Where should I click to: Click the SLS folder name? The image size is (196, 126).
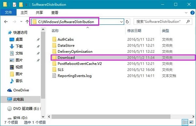(60, 70)
